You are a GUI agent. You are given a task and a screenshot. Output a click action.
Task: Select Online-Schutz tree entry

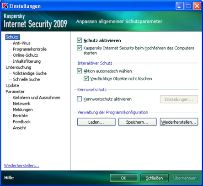[26, 55]
